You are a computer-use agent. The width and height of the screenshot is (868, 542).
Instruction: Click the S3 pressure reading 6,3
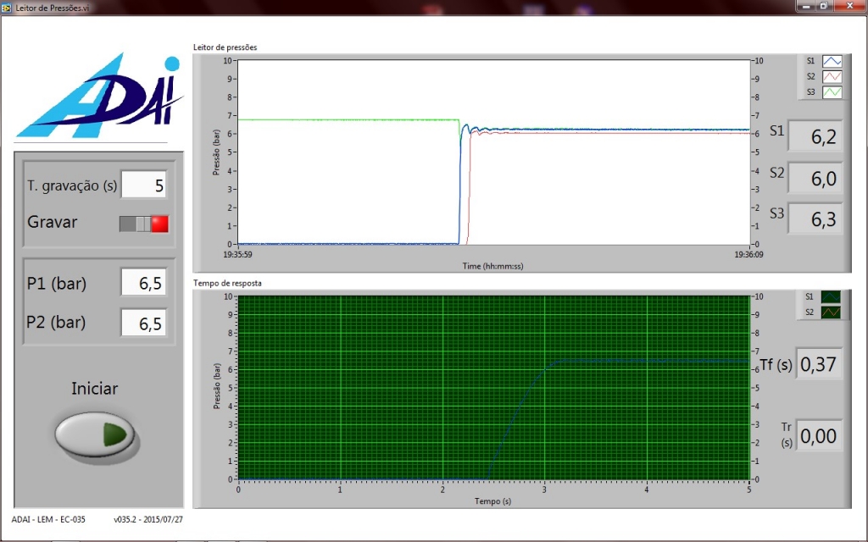(x=815, y=219)
